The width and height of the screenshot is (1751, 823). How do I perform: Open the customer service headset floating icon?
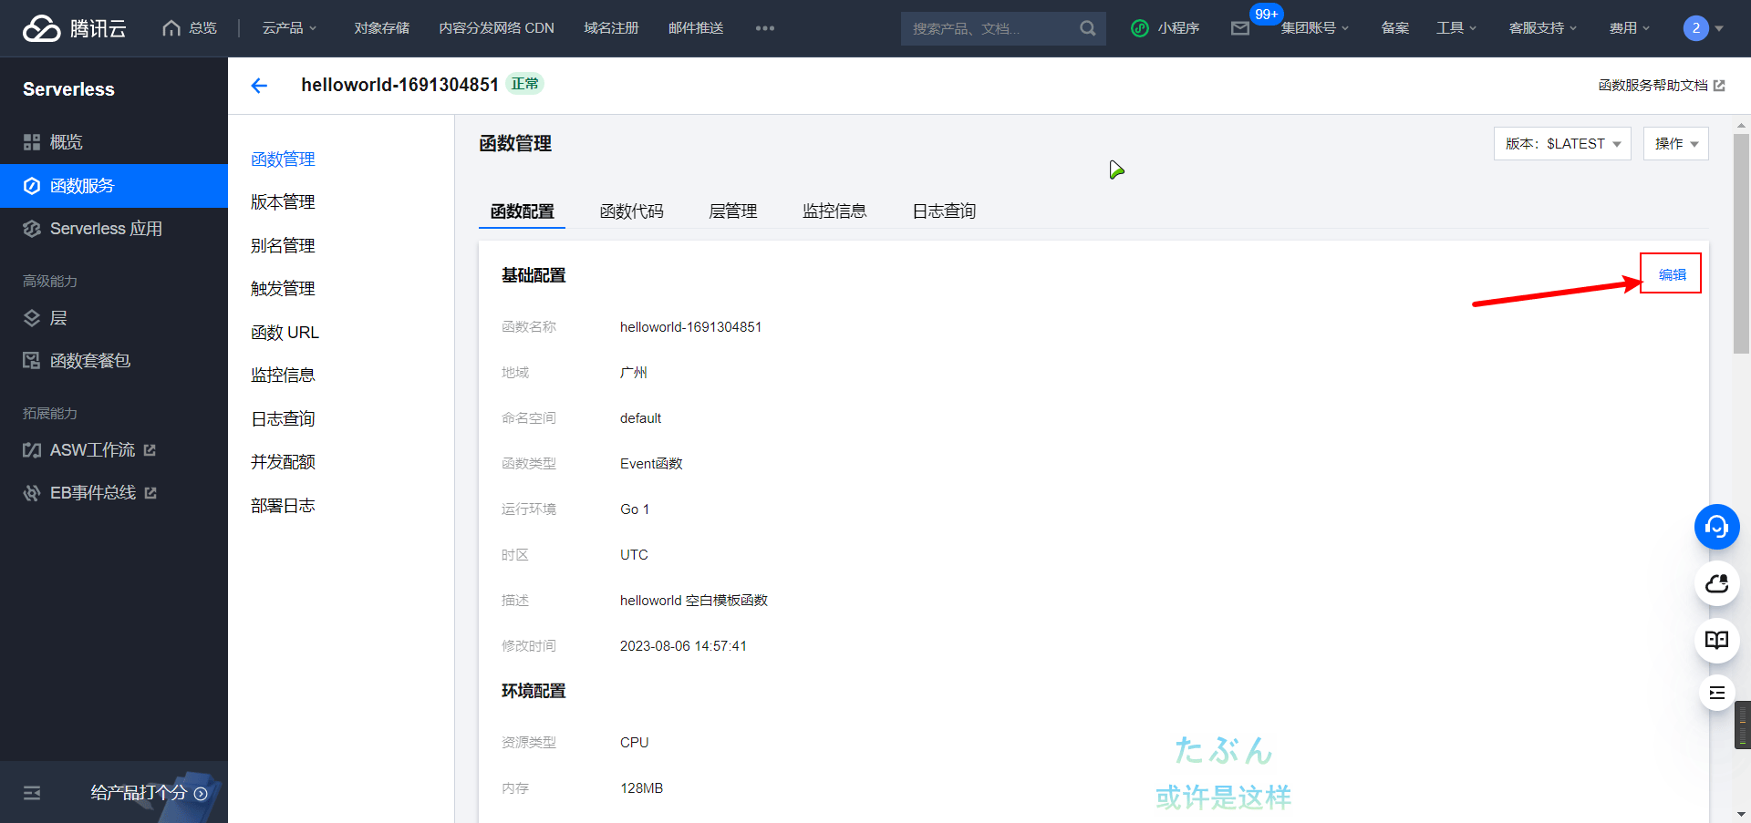(x=1716, y=527)
